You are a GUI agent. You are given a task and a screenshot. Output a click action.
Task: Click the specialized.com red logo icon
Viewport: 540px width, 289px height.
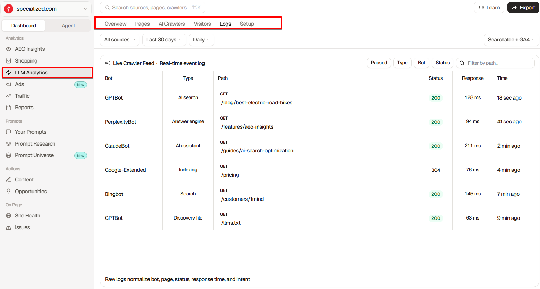pyautogui.click(x=9, y=9)
